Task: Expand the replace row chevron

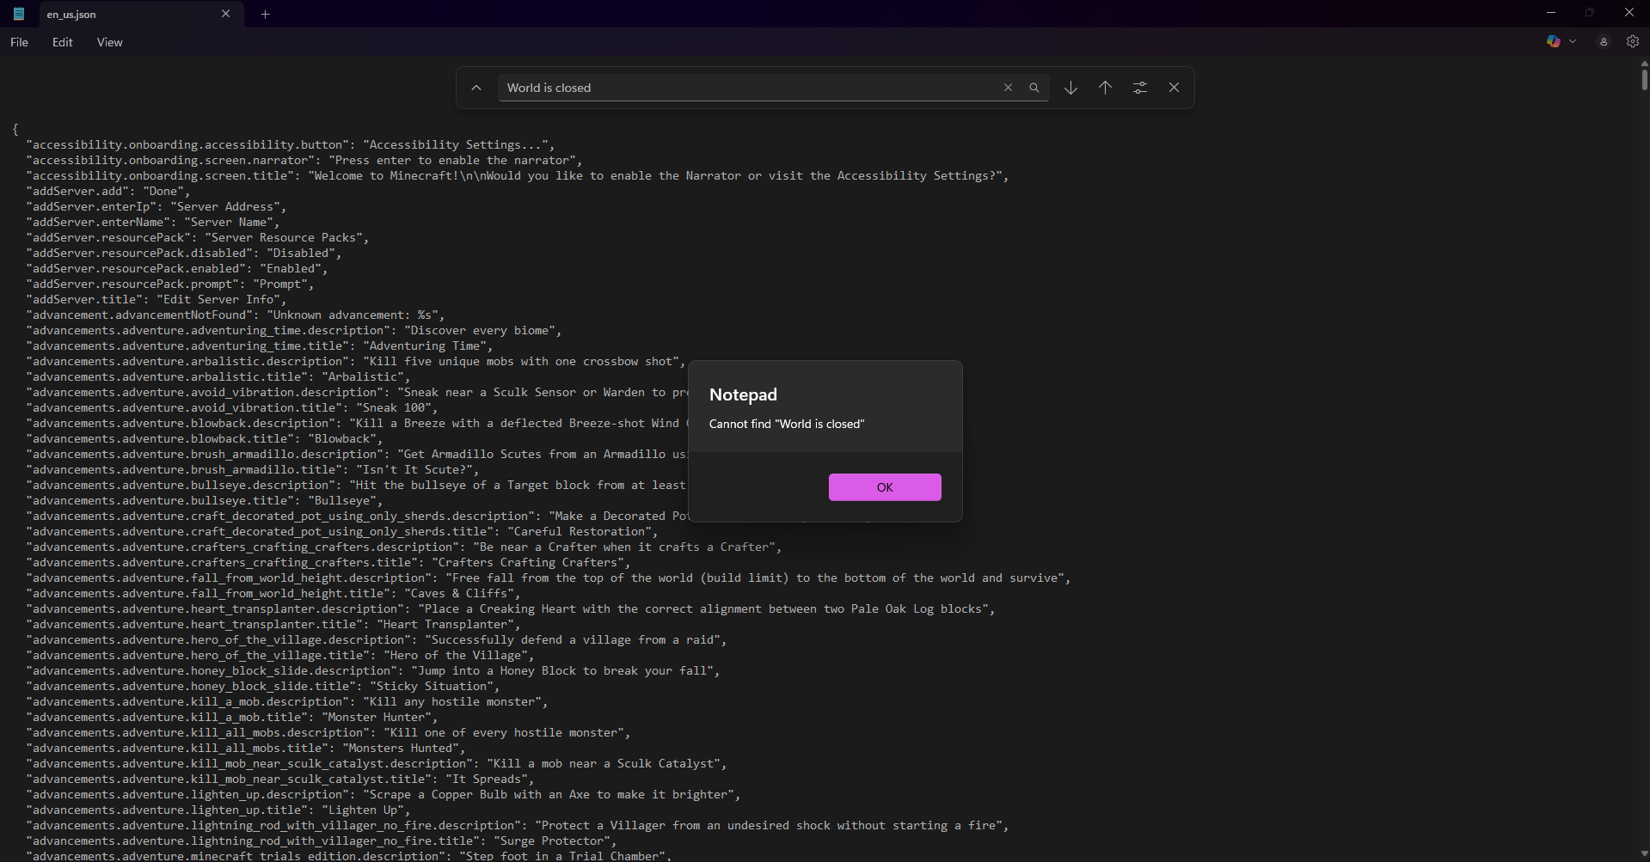Action: 475,88
